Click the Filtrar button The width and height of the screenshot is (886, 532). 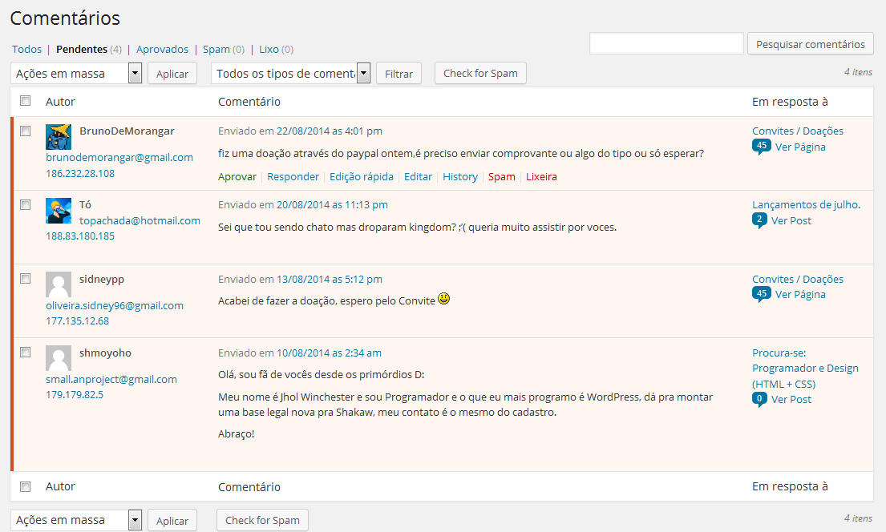pos(399,74)
